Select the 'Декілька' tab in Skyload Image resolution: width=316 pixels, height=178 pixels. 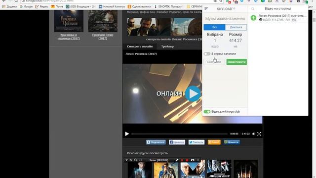click(236, 27)
